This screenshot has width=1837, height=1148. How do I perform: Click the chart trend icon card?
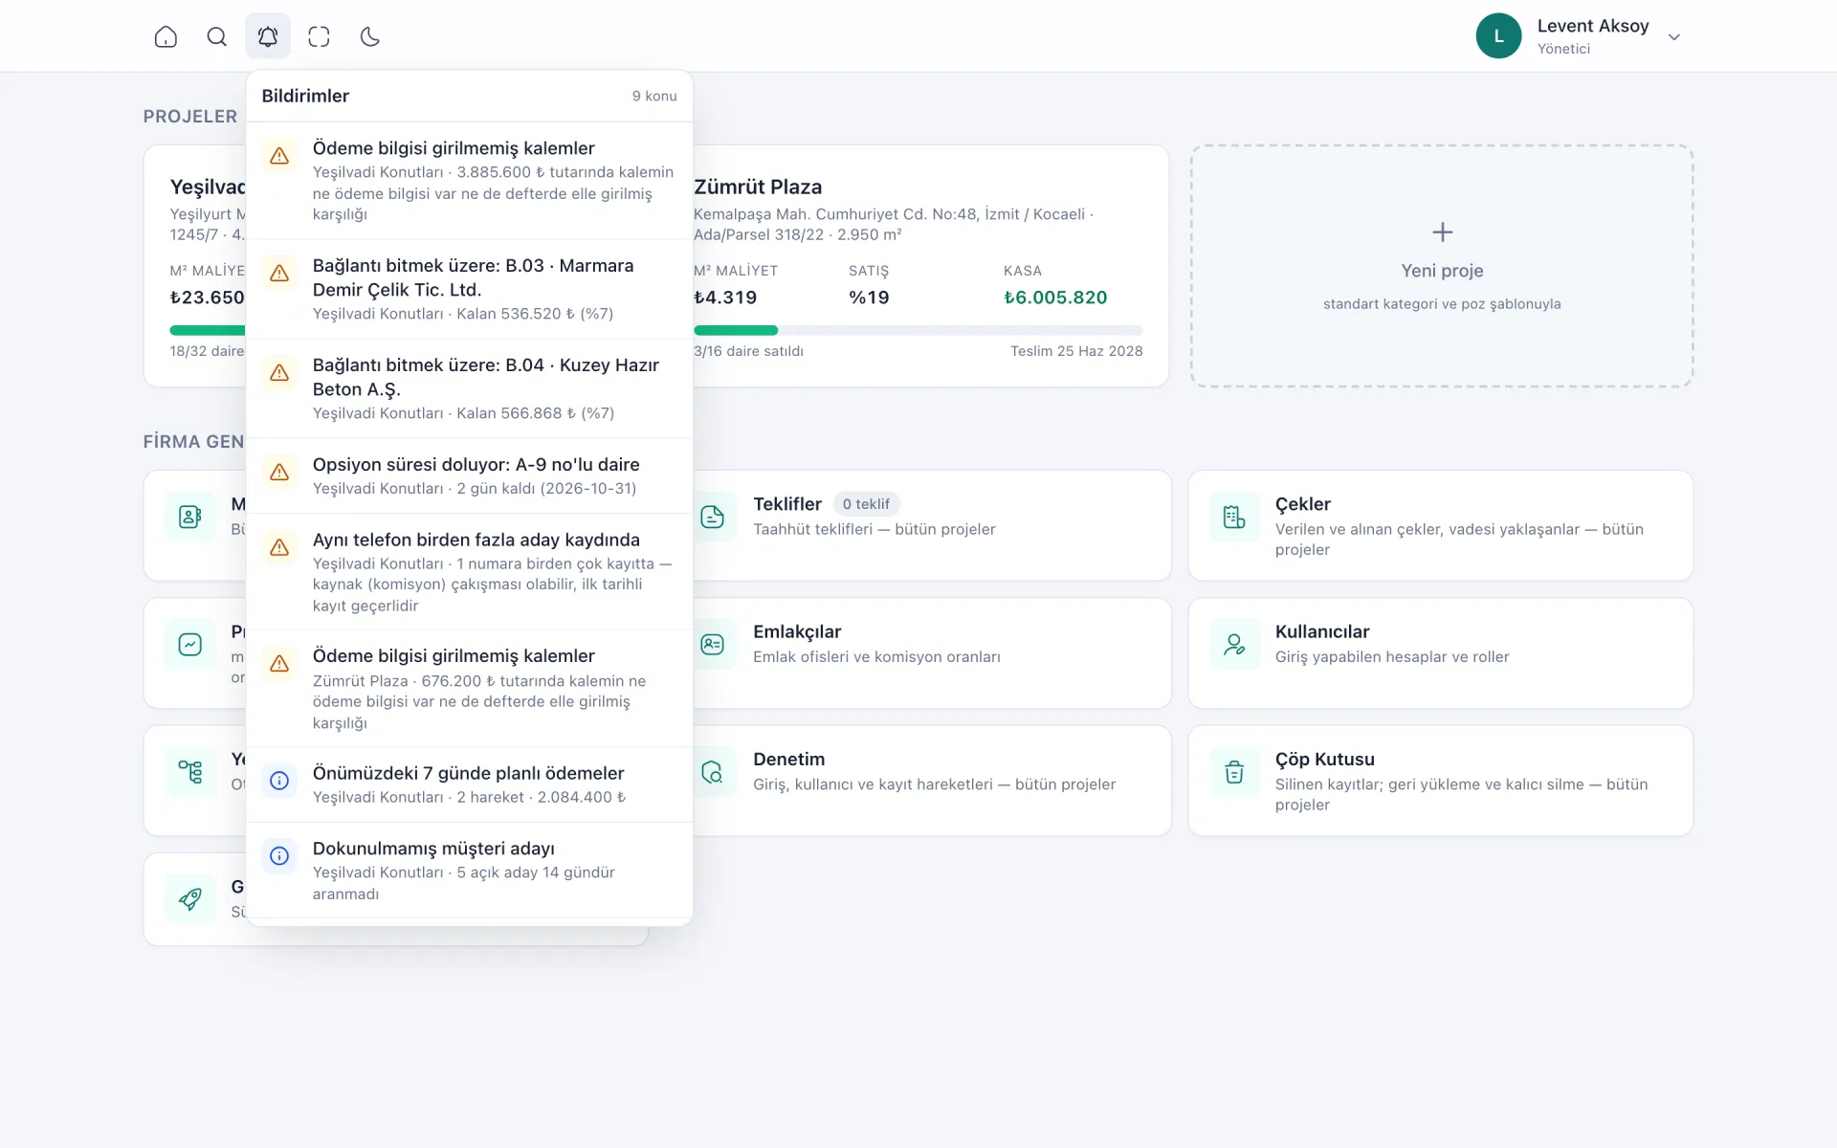[x=190, y=645]
